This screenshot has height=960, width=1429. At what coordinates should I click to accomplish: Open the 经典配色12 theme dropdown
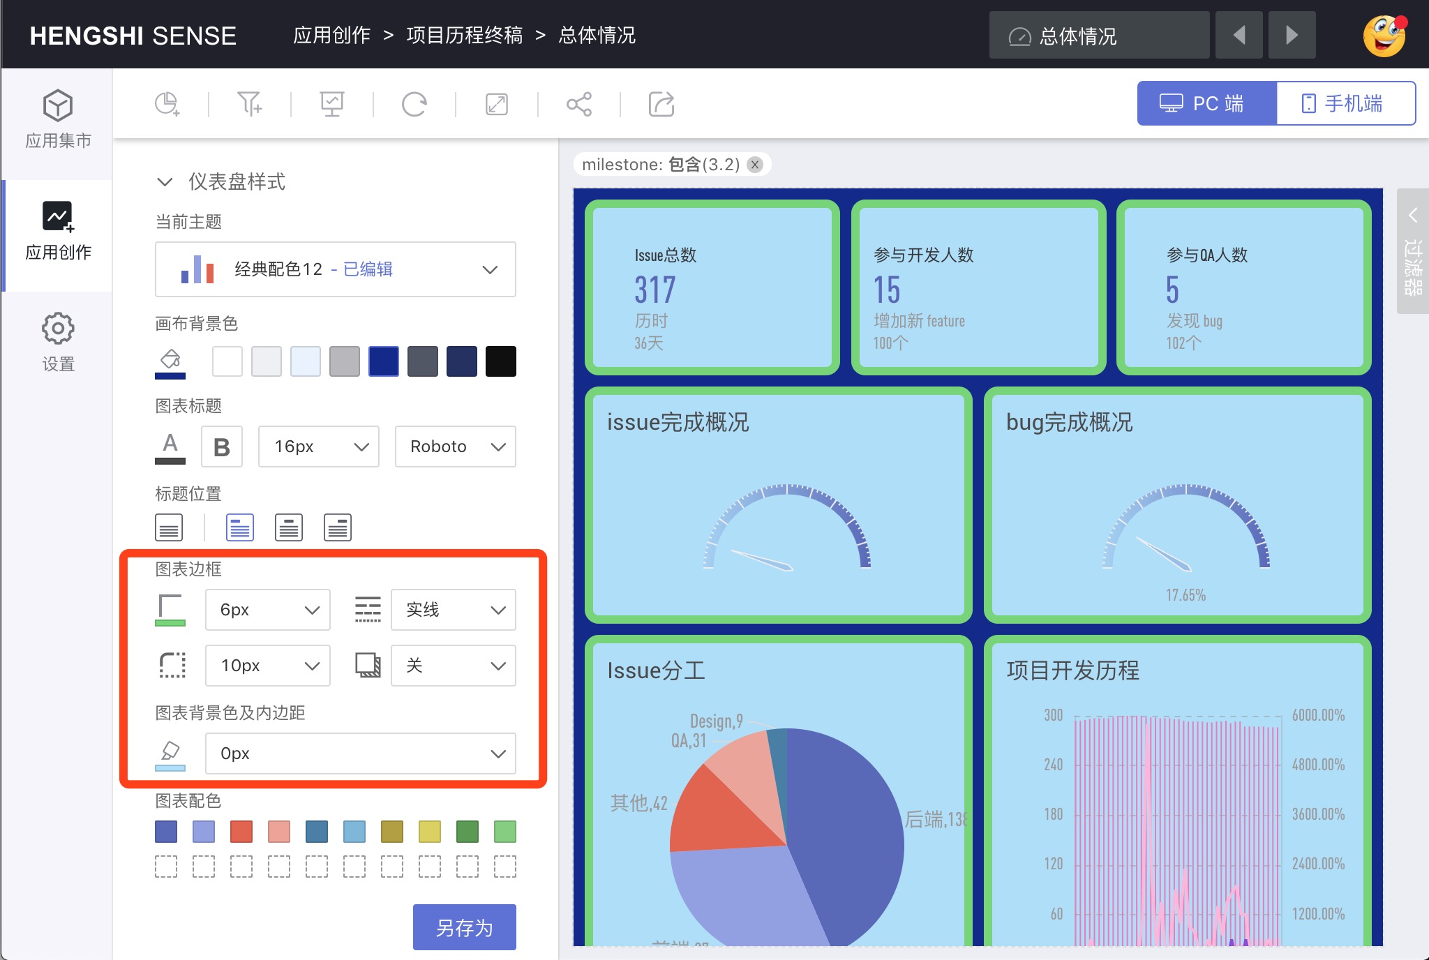pos(336,269)
